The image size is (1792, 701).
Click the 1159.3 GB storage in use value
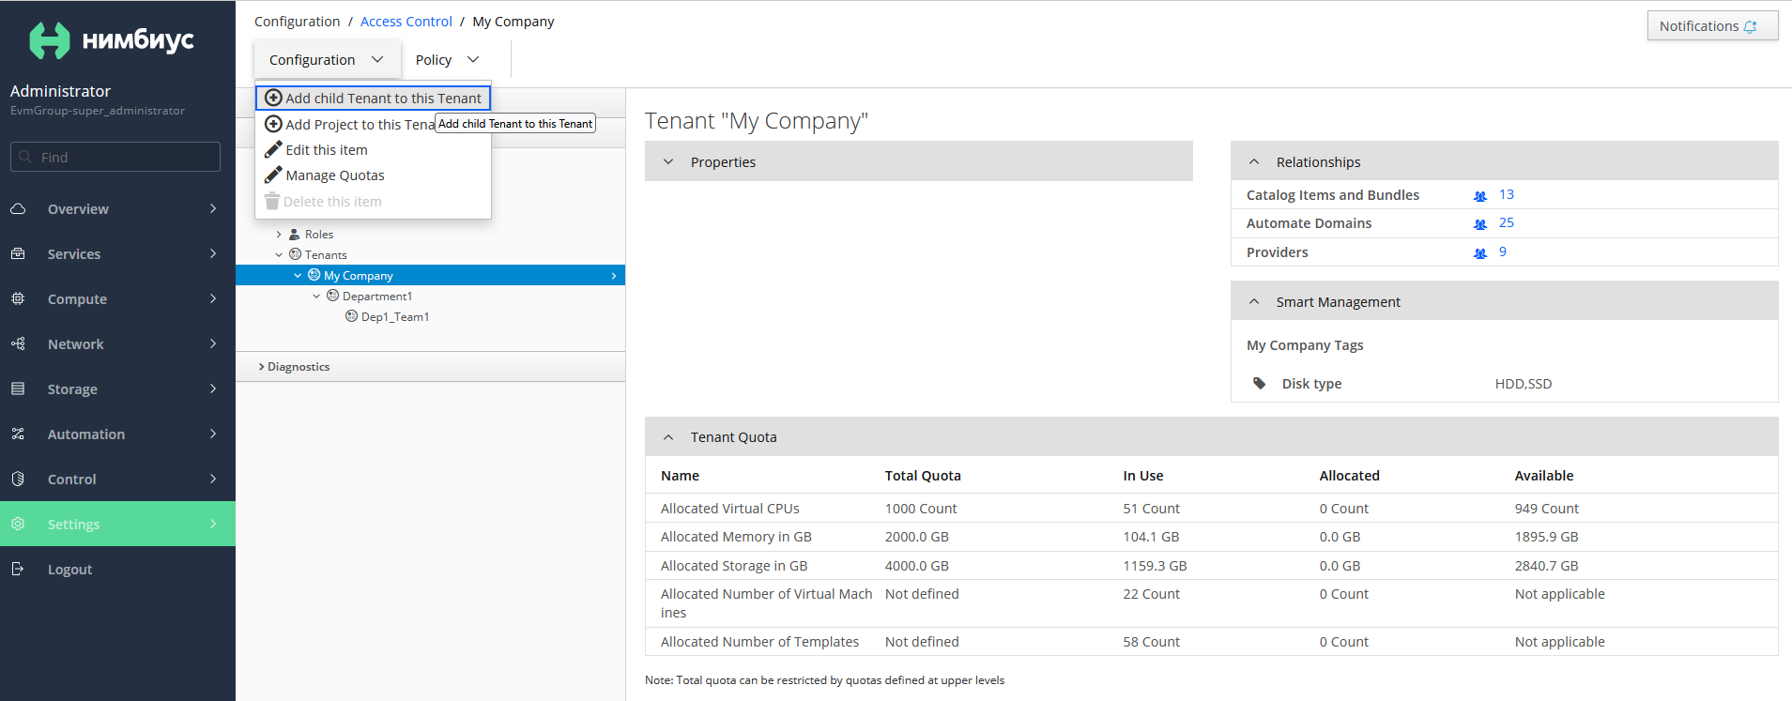point(1155,565)
